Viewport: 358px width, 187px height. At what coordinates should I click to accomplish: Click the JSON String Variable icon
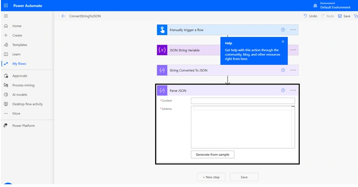(x=162, y=50)
